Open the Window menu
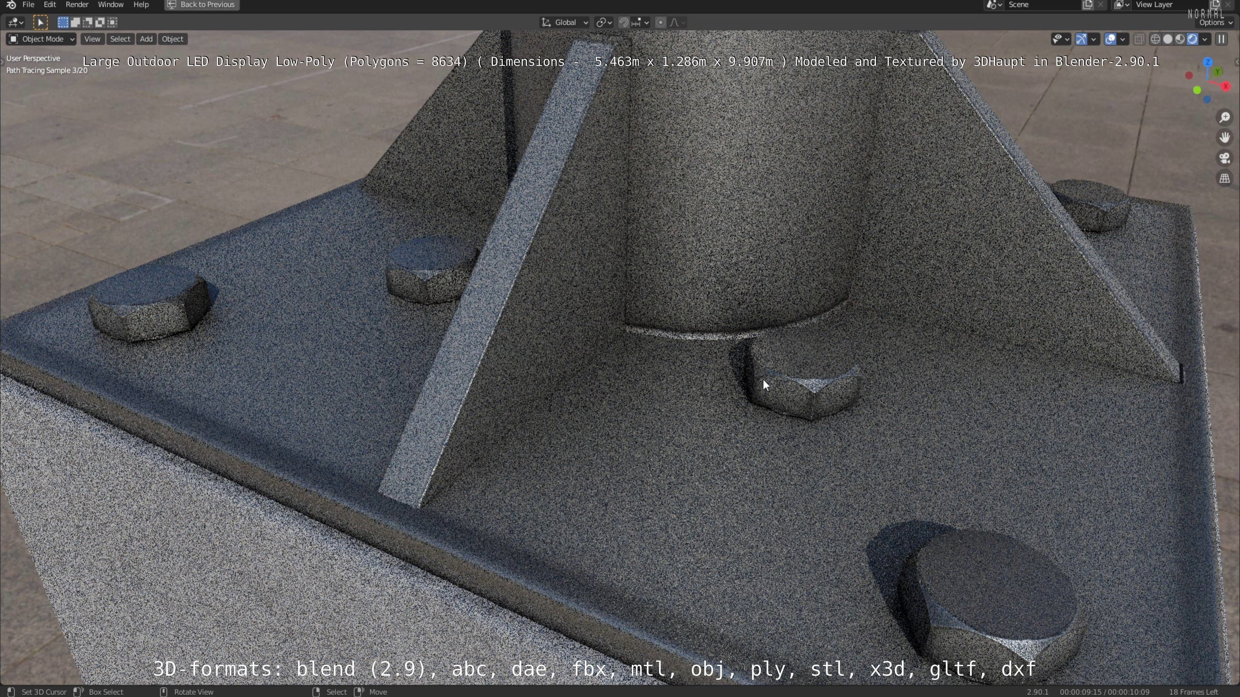The width and height of the screenshot is (1240, 697). pyautogui.click(x=110, y=5)
